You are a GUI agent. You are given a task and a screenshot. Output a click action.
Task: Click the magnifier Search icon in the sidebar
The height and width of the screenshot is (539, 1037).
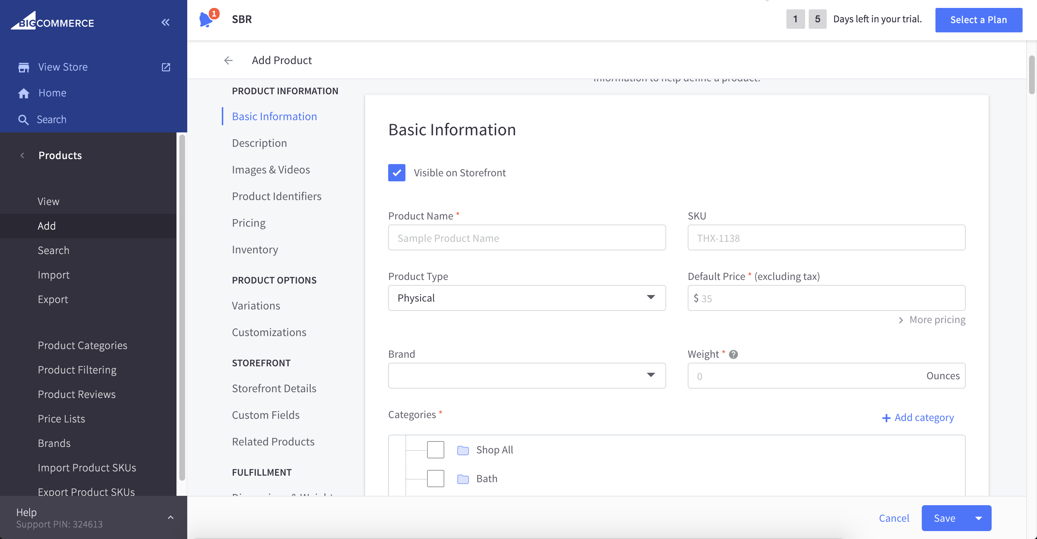coord(23,120)
